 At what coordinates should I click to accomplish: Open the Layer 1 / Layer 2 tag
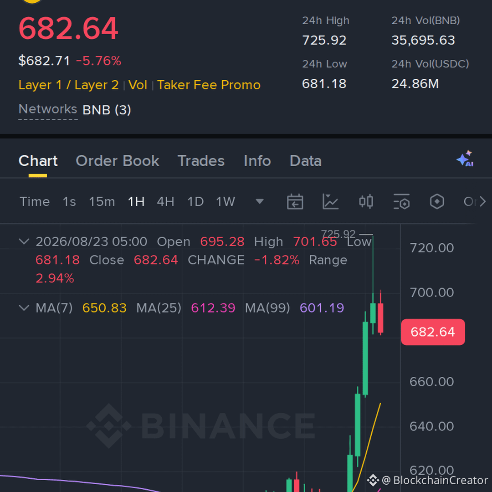[68, 85]
